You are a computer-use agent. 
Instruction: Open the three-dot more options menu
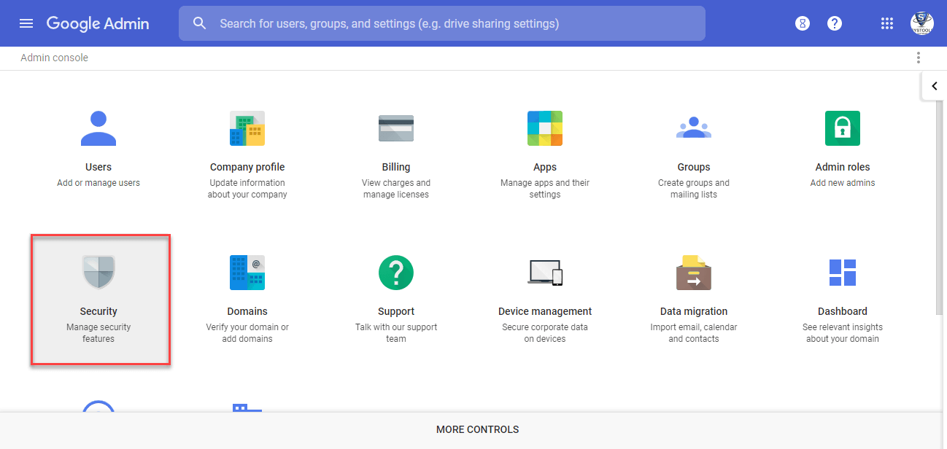[919, 58]
